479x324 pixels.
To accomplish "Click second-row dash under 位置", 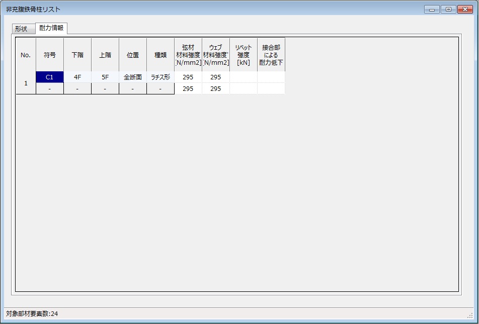I will pos(133,88).
